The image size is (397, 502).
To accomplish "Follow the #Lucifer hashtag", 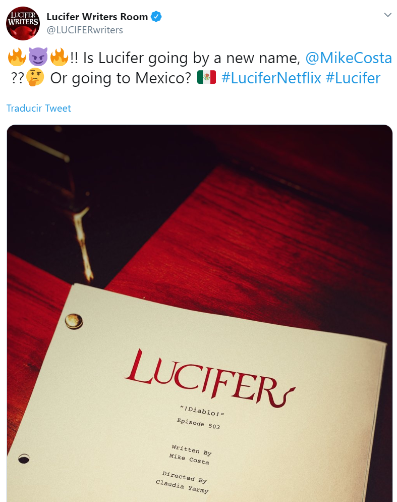I will pyautogui.click(x=353, y=78).
